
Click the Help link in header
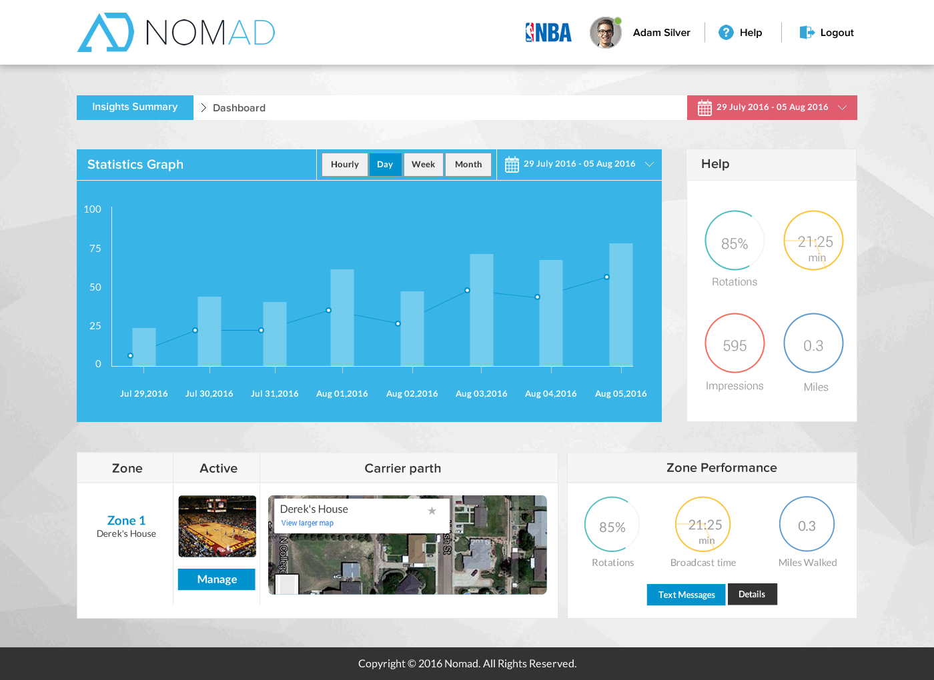coord(751,33)
